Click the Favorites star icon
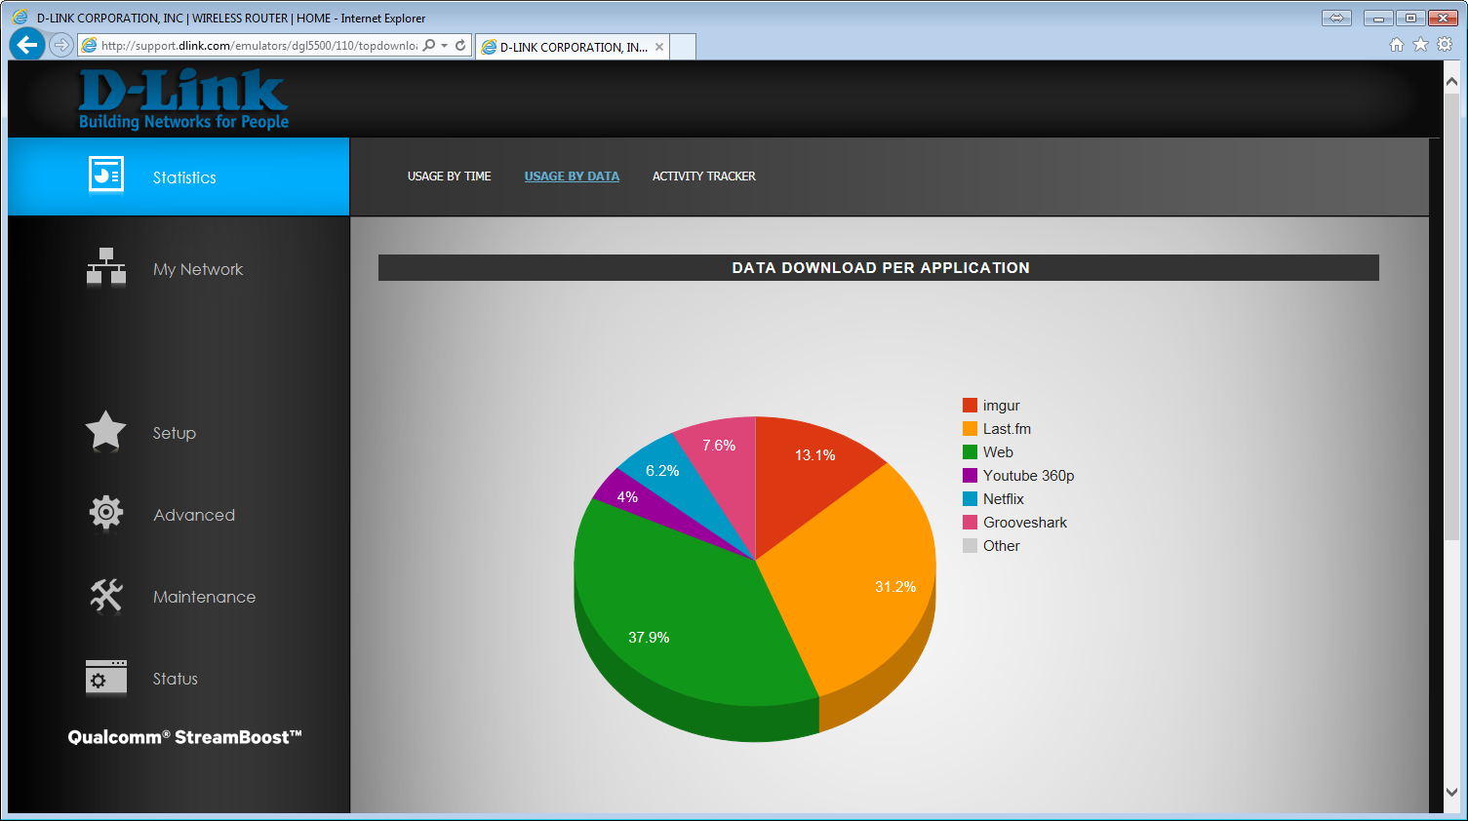This screenshot has height=821, width=1468. click(x=1420, y=44)
